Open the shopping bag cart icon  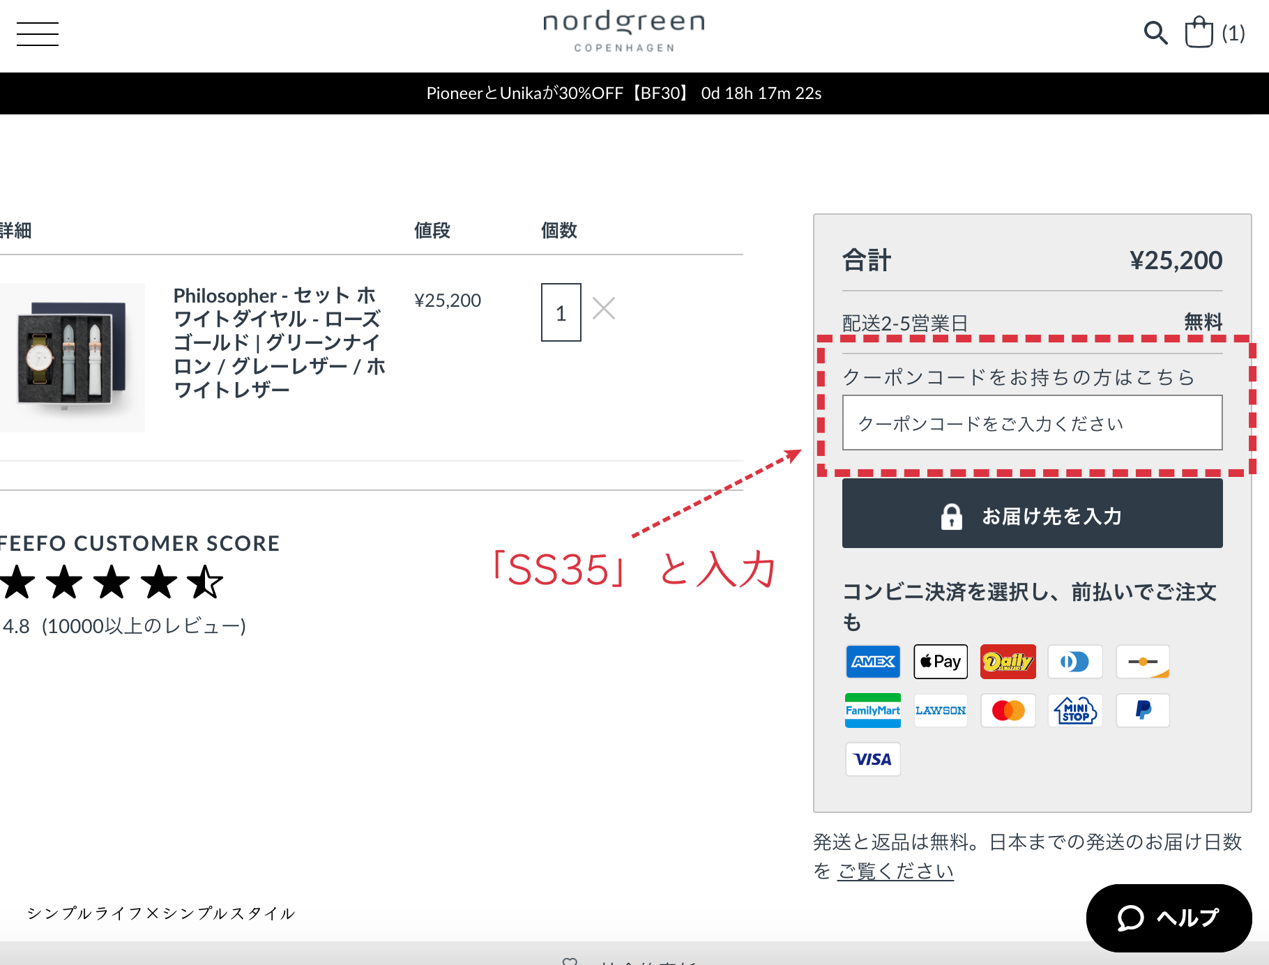pyautogui.click(x=1199, y=32)
